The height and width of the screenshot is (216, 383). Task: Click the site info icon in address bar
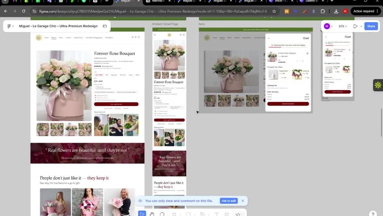click(x=34, y=11)
